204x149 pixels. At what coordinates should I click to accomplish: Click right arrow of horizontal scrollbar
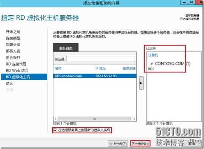pyautogui.click(x=134, y=119)
